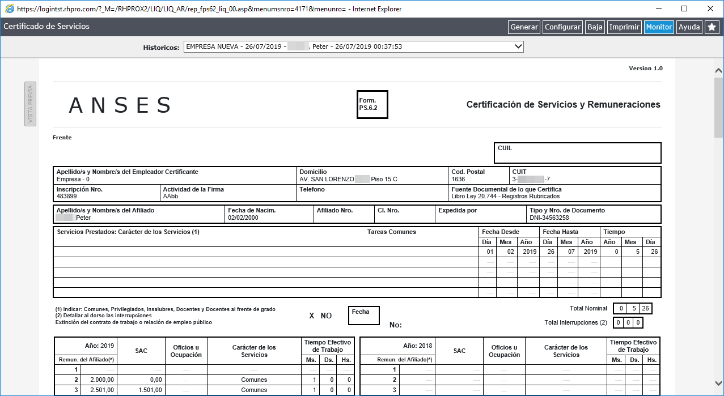
Task: Open the Monitor button
Action: click(x=659, y=27)
